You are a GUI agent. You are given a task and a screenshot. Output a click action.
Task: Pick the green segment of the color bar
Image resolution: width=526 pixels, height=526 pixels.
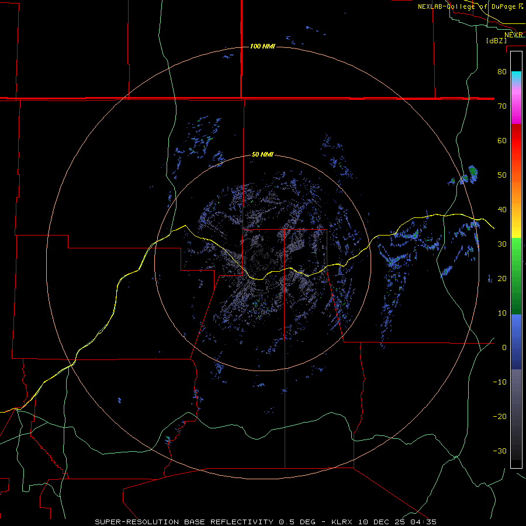(x=516, y=275)
